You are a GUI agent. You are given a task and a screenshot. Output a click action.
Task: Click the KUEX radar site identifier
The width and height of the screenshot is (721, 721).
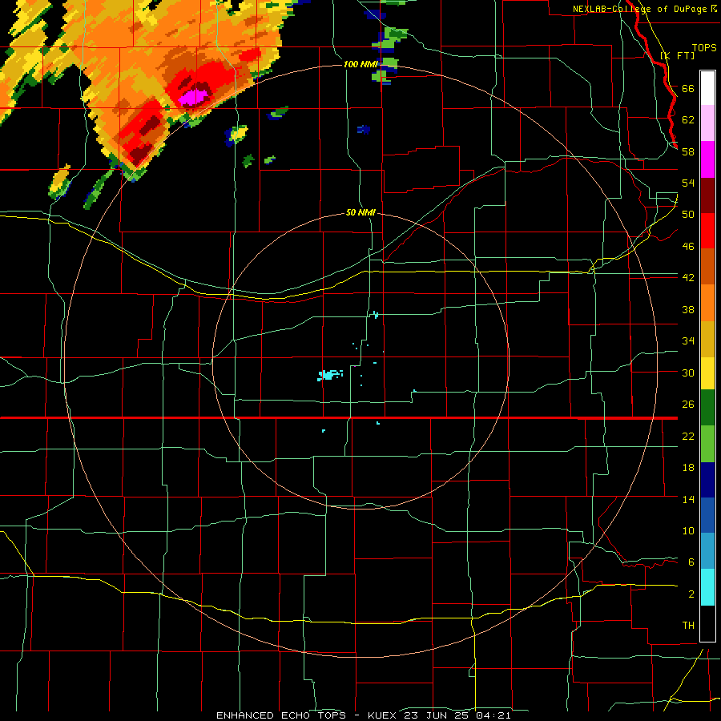(x=381, y=715)
